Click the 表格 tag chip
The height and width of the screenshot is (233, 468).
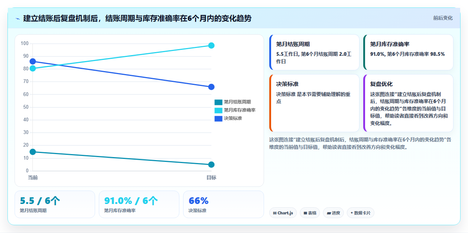[x=310, y=213]
